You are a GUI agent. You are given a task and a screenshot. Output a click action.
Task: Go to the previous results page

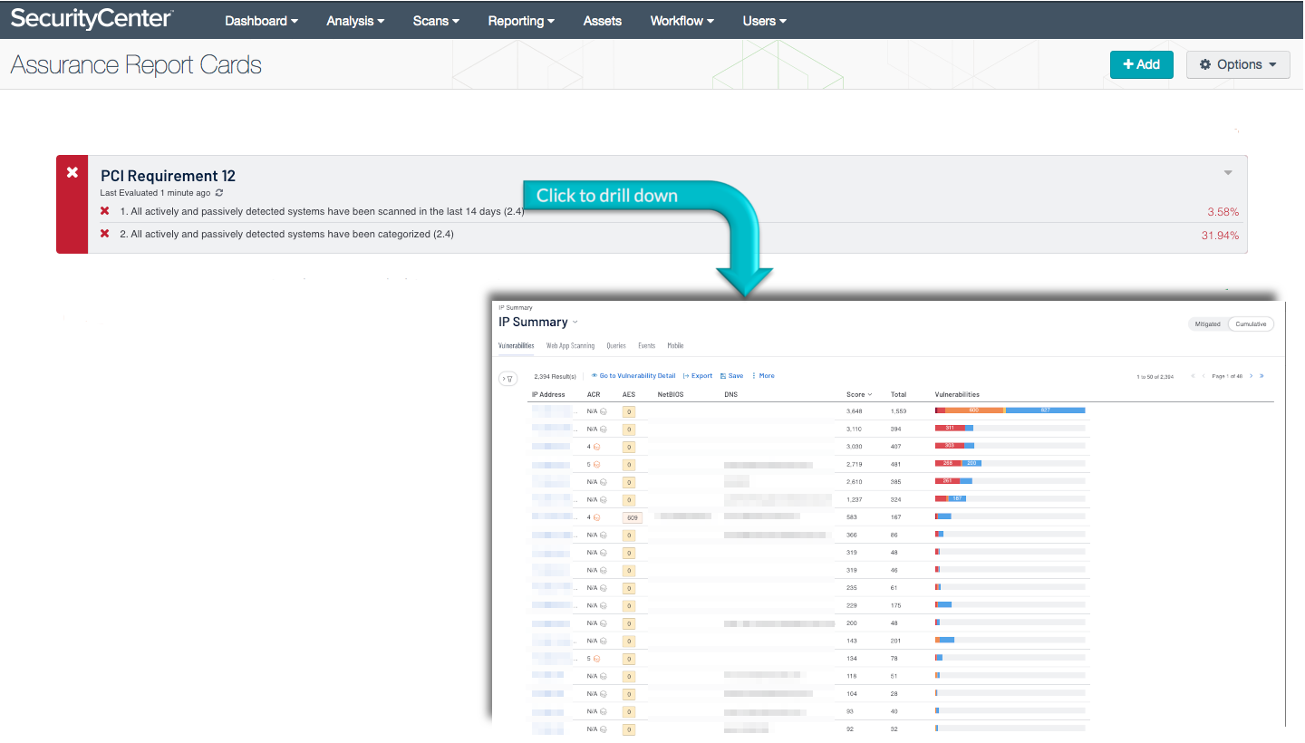[x=1203, y=376]
